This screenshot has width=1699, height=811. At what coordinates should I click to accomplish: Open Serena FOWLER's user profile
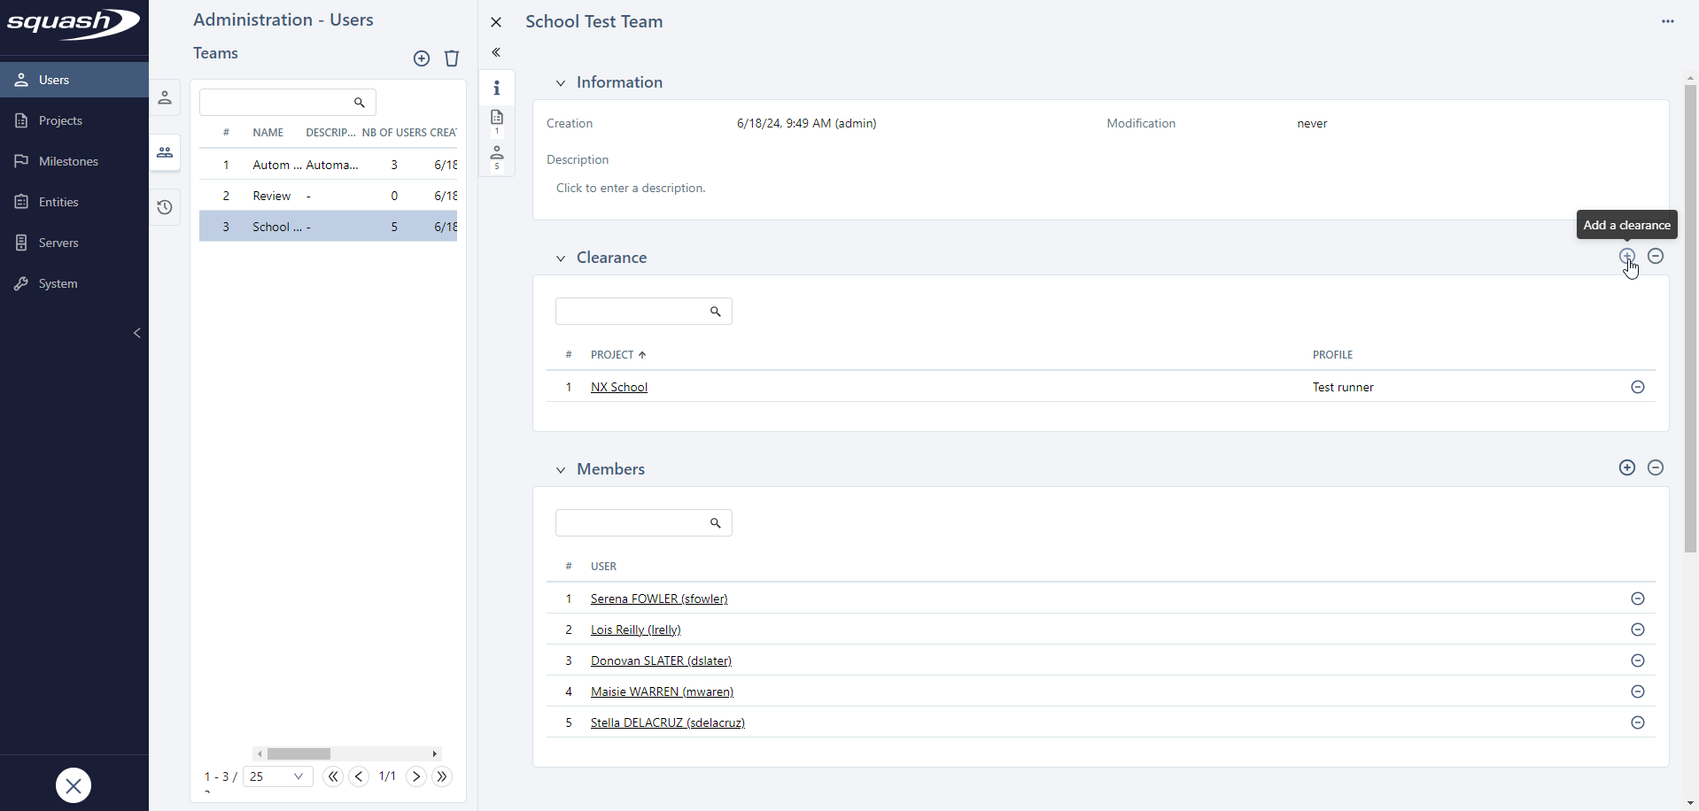pyautogui.click(x=658, y=599)
